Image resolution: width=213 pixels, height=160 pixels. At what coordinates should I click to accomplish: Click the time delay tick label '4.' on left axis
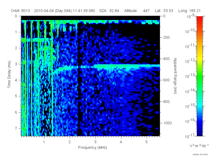[x=17, y=80]
